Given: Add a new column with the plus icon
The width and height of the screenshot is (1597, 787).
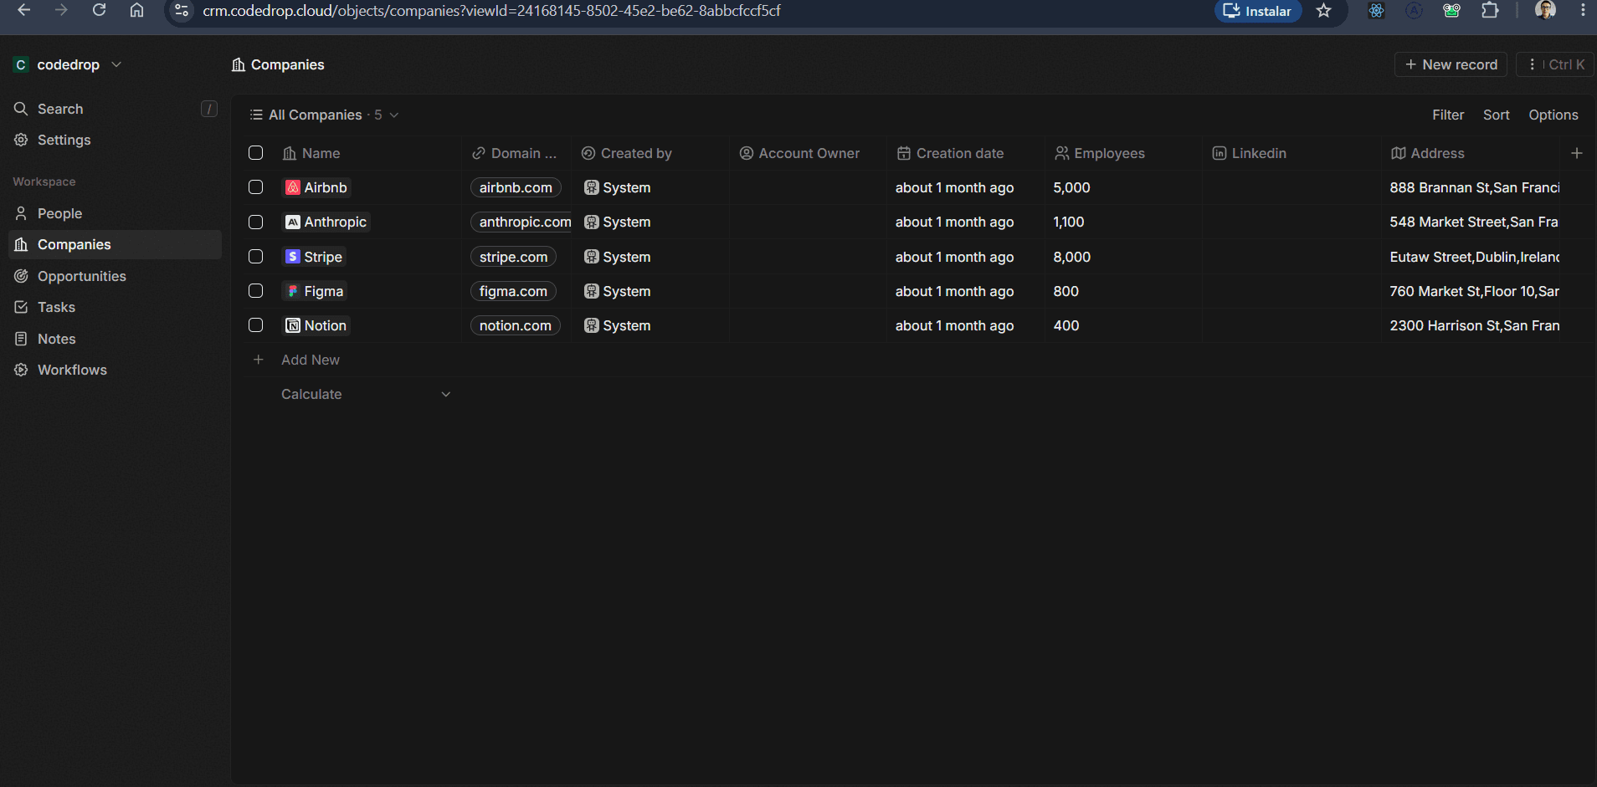Looking at the screenshot, I should 1577,153.
